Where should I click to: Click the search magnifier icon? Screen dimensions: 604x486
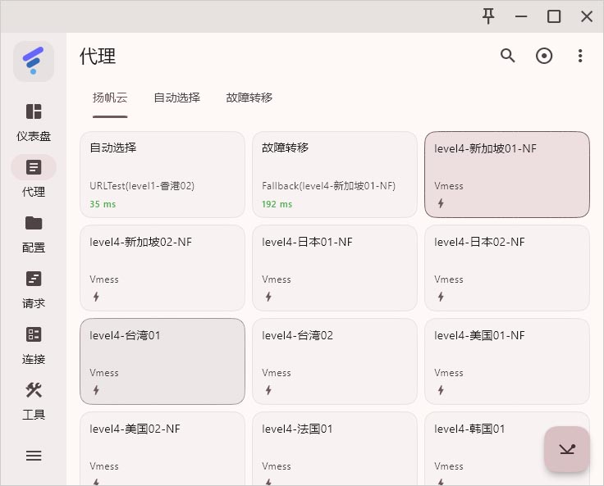point(508,56)
